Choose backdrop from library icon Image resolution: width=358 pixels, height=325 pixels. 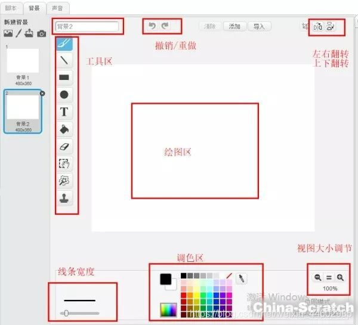(8, 33)
